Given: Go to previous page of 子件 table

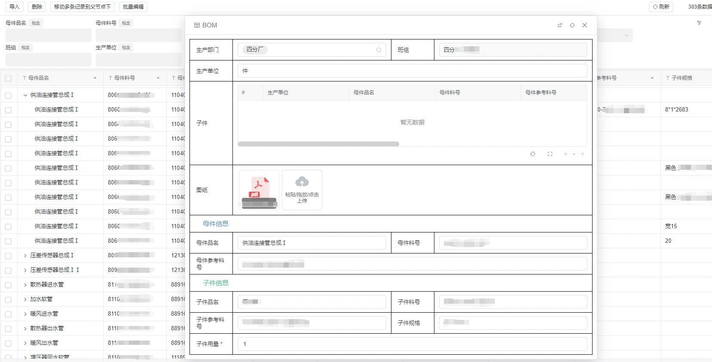Looking at the screenshot, I should click(566, 154).
